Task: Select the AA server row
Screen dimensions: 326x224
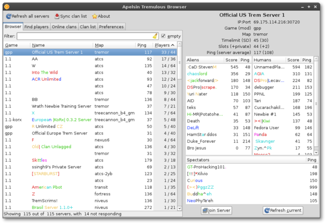Action: 90,59
